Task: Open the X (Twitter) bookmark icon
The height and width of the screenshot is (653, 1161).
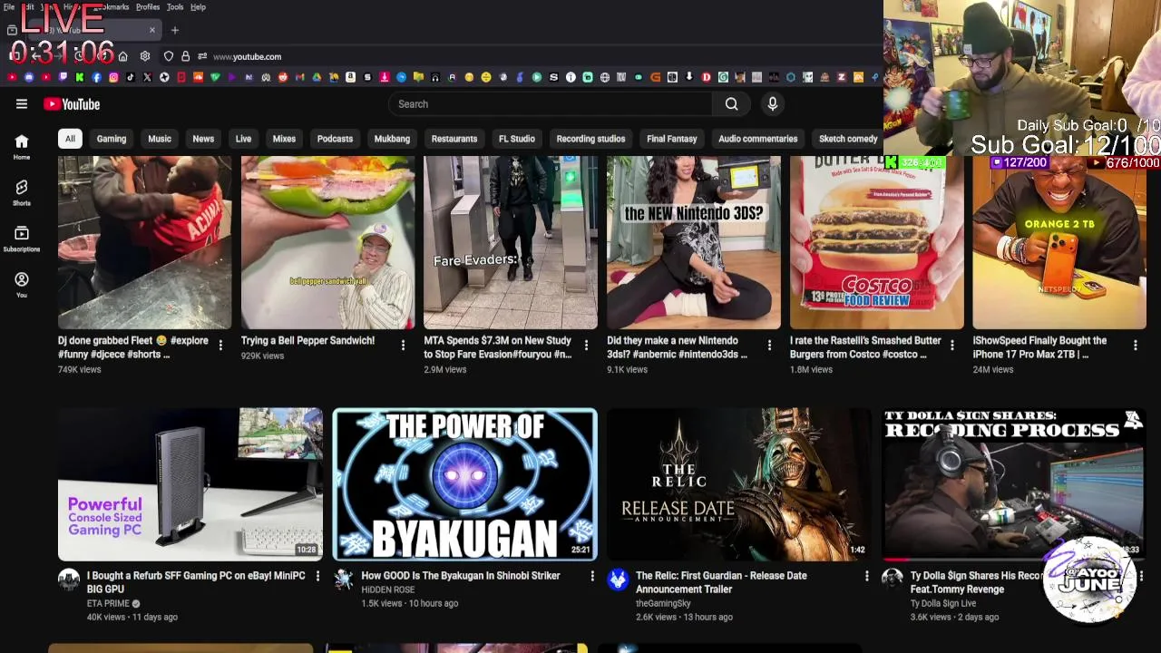Action: click(147, 77)
